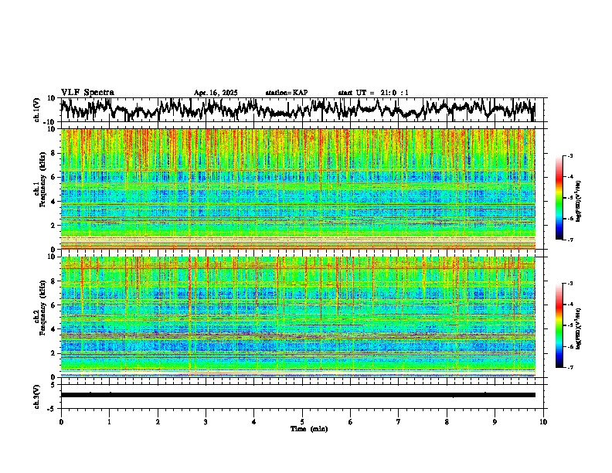612x473 pixels.
Task: Click the "-7" label below lower colorbar
Action: click(569, 367)
